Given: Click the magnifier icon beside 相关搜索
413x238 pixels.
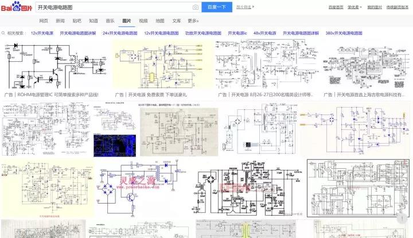Looking at the screenshot, I should coord(3,34).
